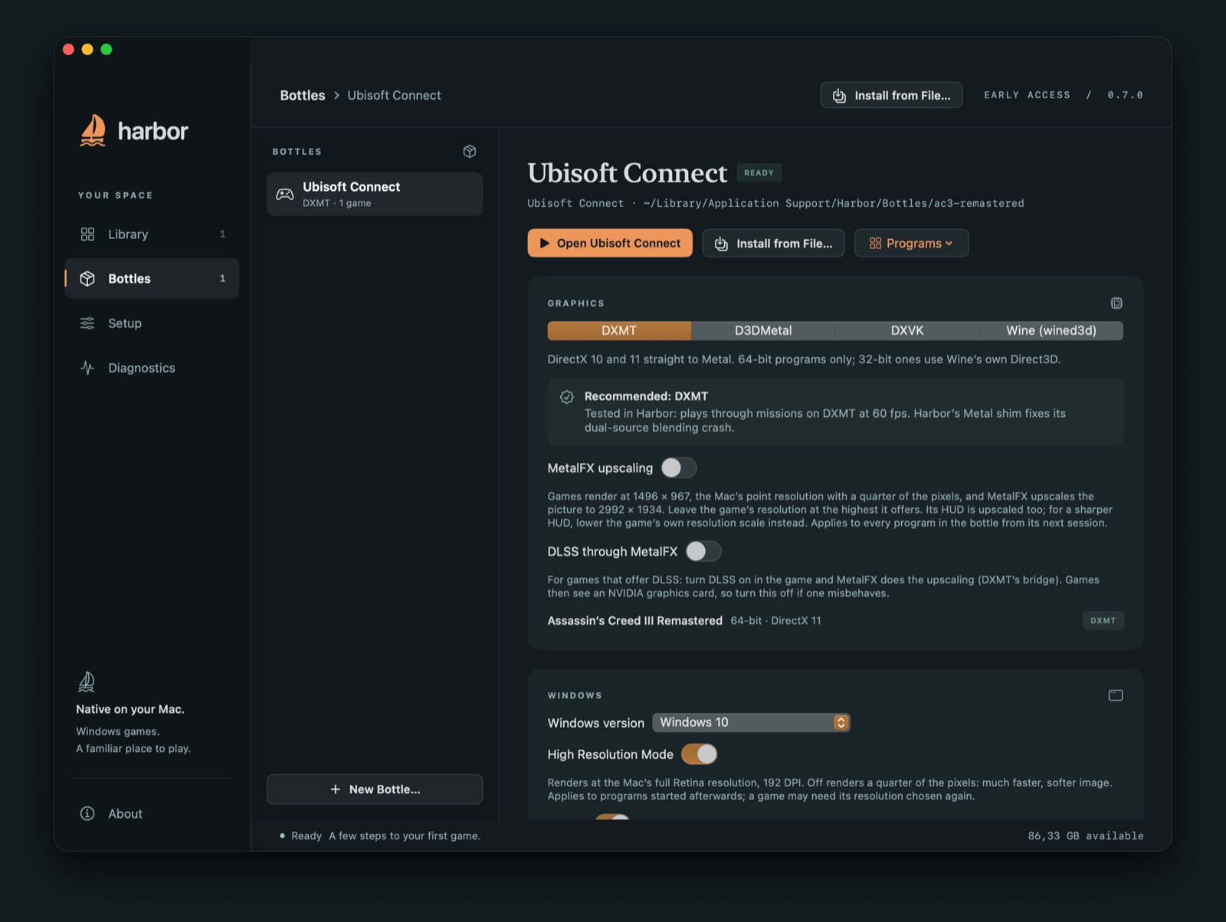Click the DXMT badge on game row

coord(1103,620)
